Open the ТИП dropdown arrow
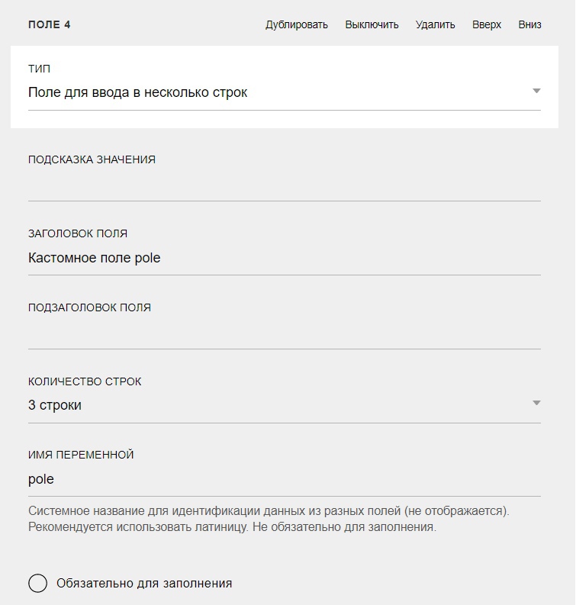This screenshot has height=605, width=576. pos(536,92)
